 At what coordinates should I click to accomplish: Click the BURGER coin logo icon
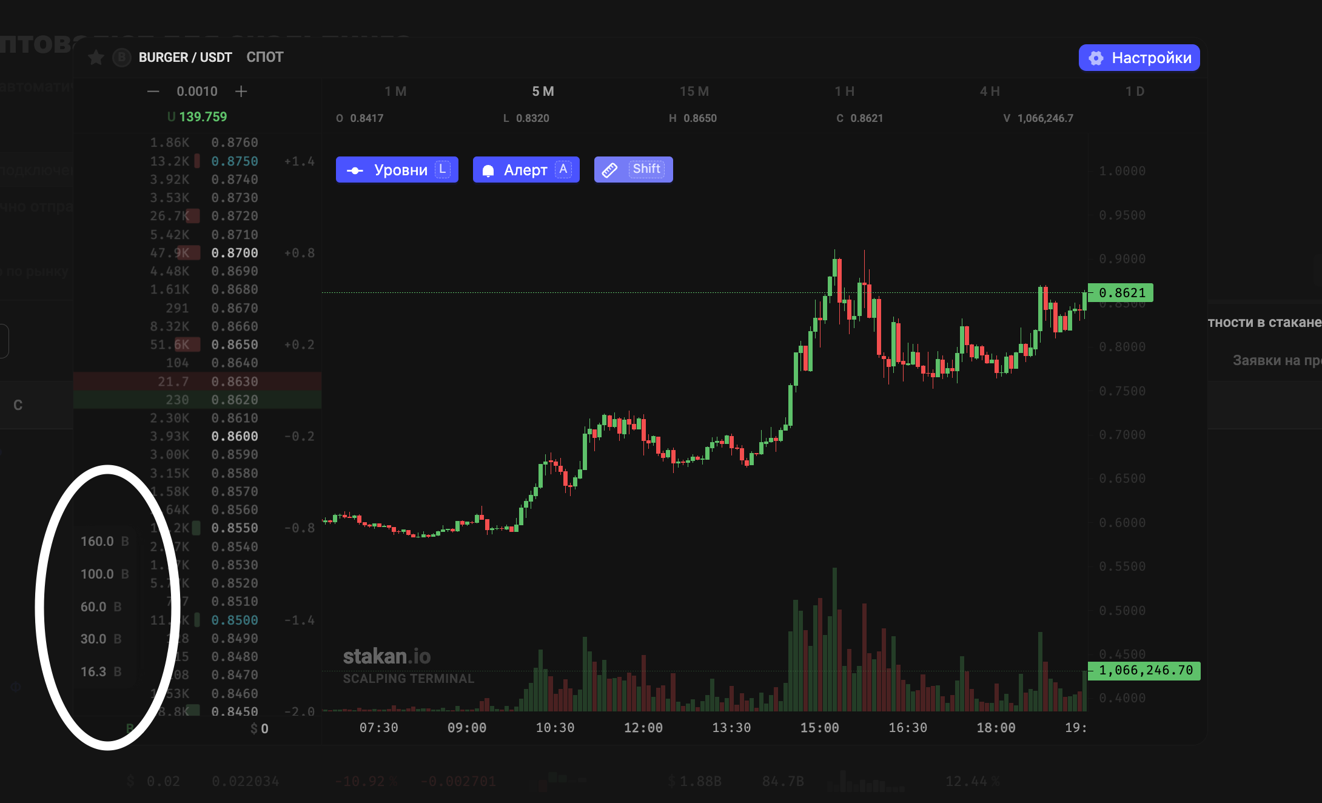tap(122, 58)
